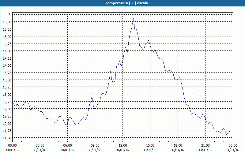Click the 14,50 y-axis label

point(7,51)
